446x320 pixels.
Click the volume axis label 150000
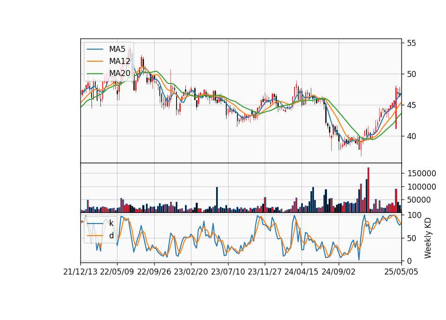[421, 173]
